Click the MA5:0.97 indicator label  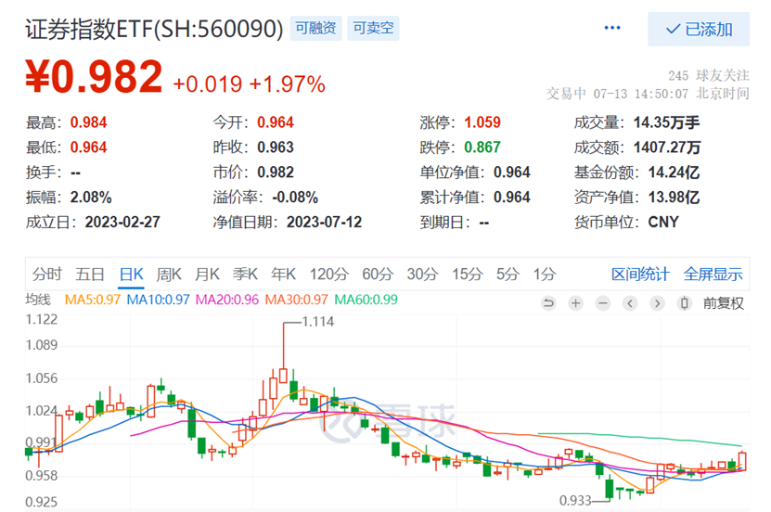(x=93, y=300)
